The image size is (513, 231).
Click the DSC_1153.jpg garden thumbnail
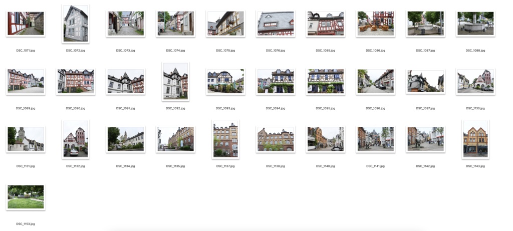click(26, 197)
